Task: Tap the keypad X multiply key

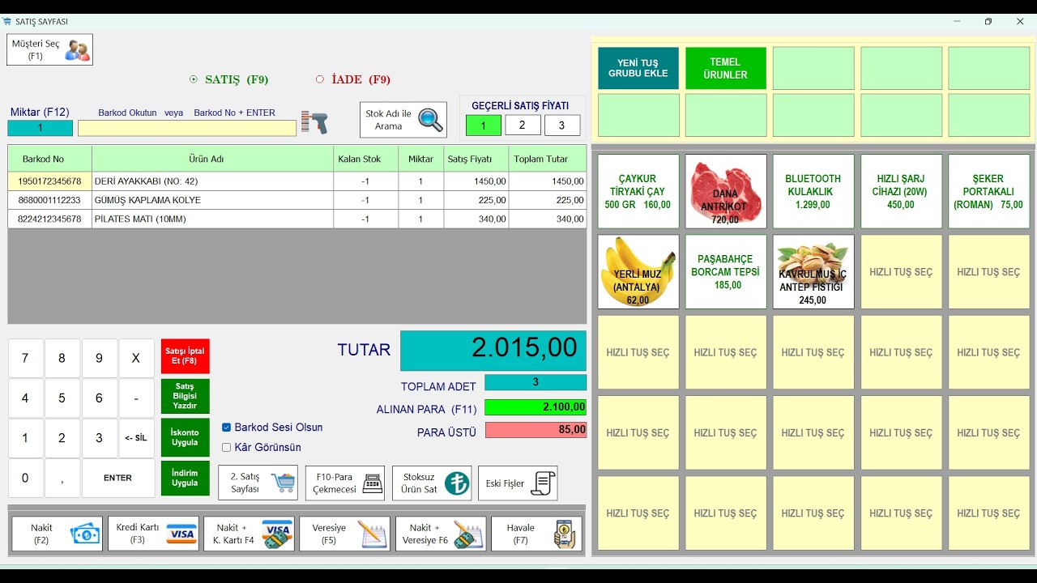Action: click(136, 358)
